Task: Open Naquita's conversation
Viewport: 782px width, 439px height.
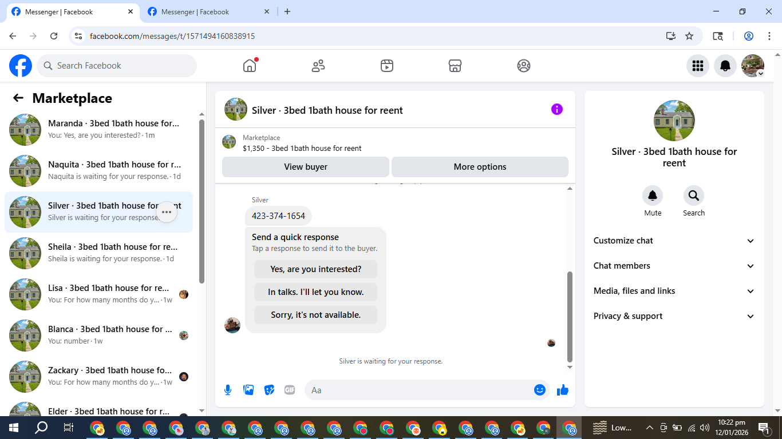Action: (x=98, y=171)
